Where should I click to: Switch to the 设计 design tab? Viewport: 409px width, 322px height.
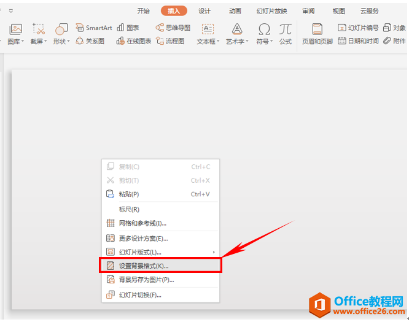tap(204, 11)
